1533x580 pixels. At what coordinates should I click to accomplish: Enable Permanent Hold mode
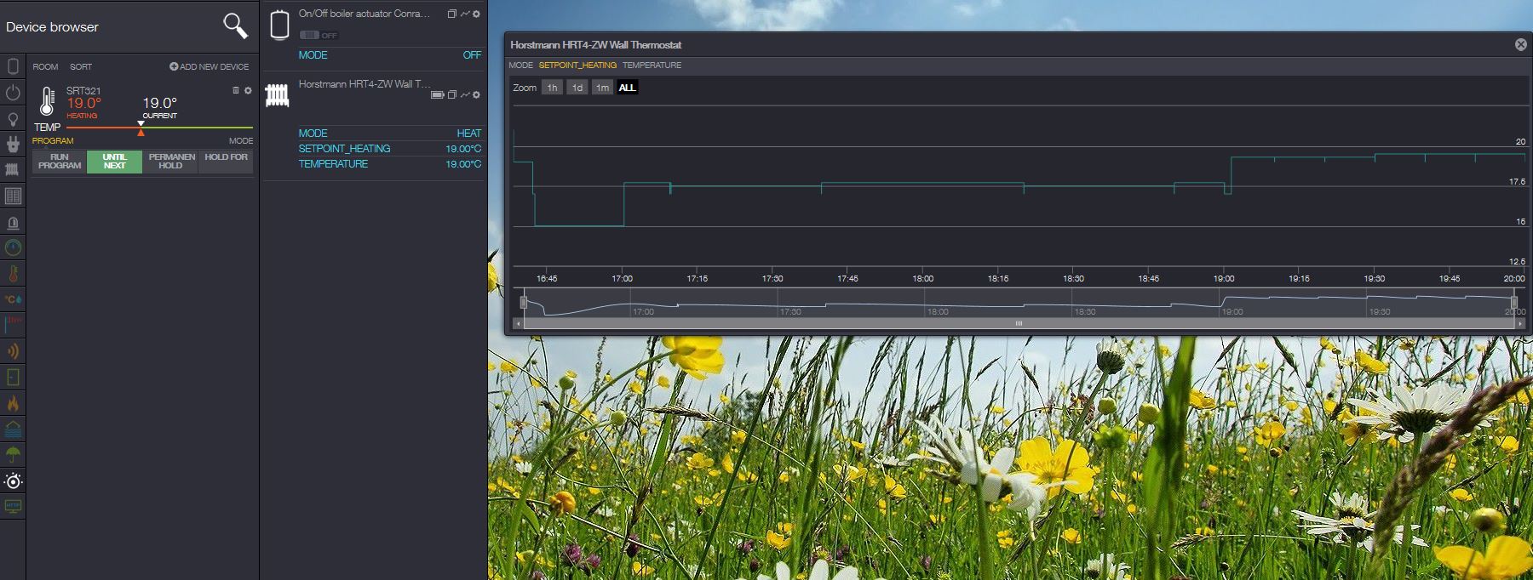170,162
